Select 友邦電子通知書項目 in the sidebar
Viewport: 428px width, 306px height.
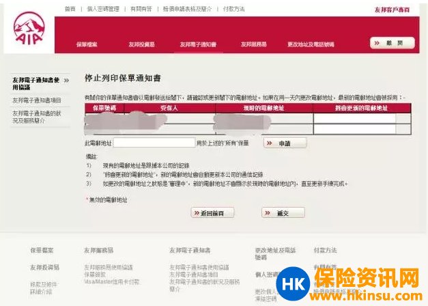(36, 100)
